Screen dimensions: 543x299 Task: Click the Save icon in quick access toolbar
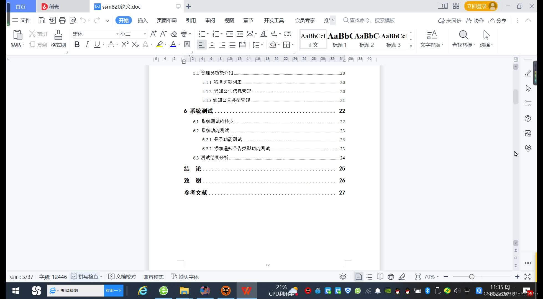pyautogui.click(x=42, y=20)
